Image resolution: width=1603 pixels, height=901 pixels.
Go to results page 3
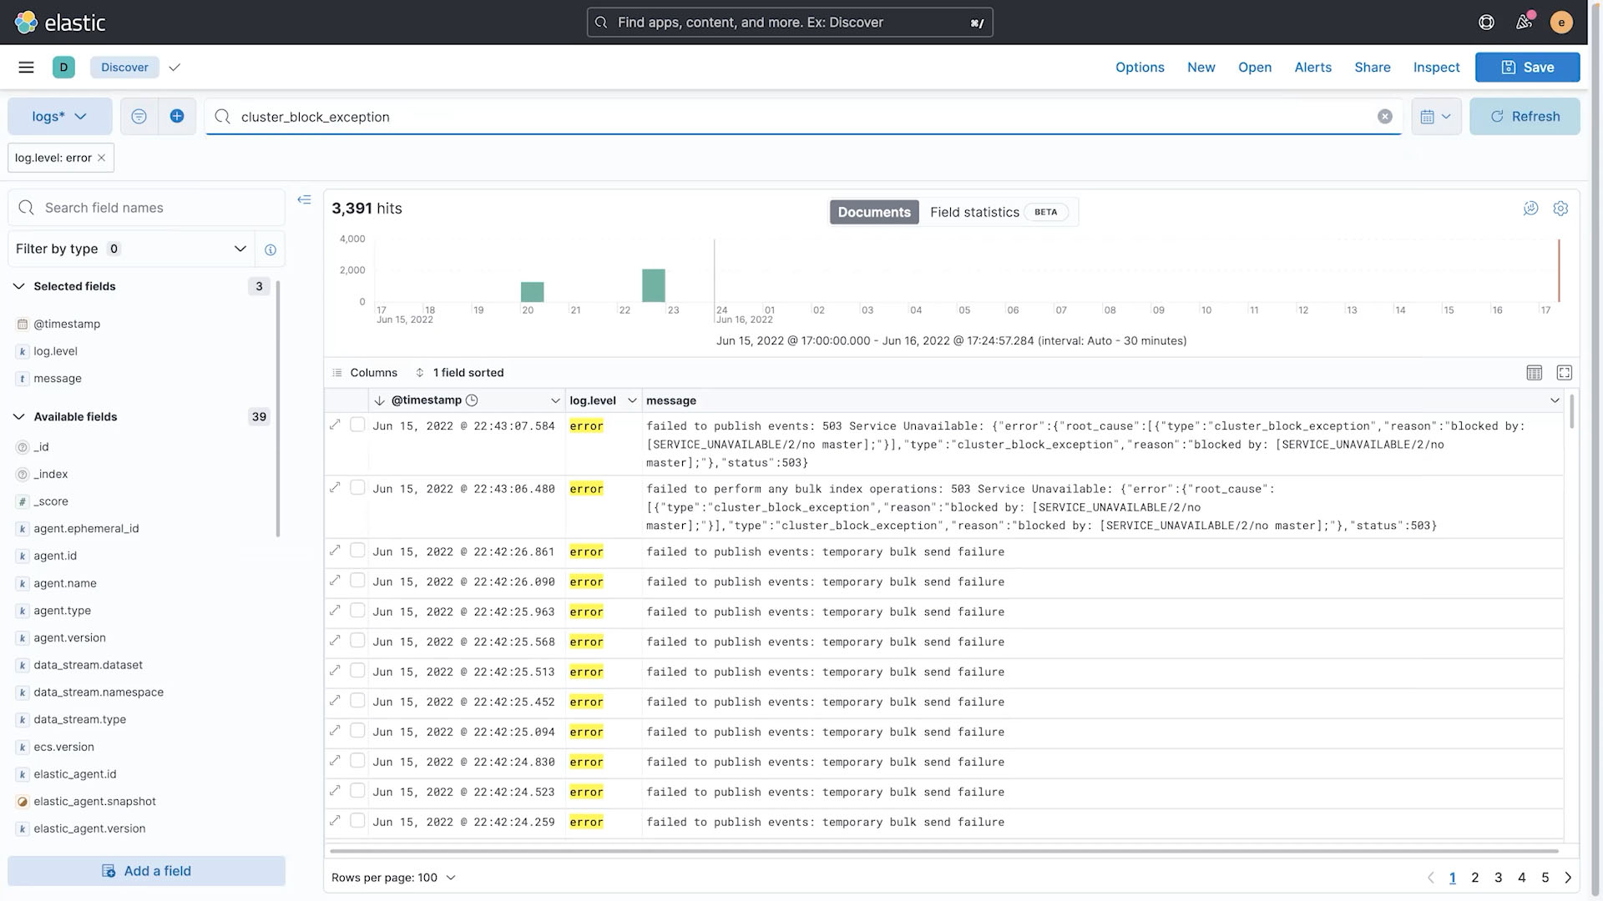[1498, 877]
